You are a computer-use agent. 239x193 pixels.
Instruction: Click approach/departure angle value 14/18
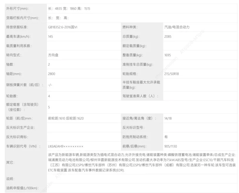168,118
